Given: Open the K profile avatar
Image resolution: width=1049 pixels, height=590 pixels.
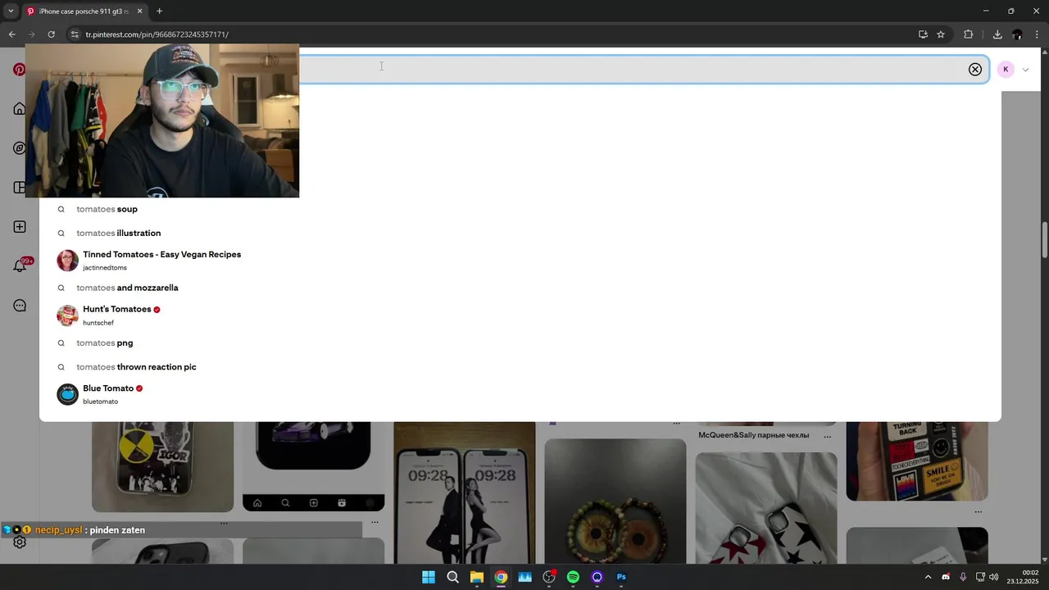Looking at the screenshot, I should click(x=1006, y=70).
